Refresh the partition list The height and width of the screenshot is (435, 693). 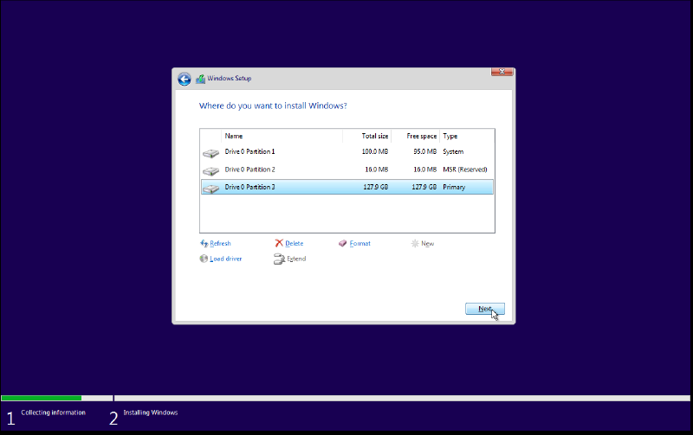click(x=220, y=244)
